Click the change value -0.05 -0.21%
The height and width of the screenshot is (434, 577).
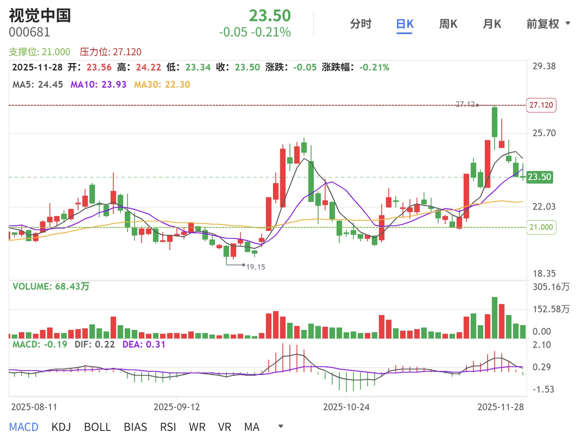click(255, 32)
